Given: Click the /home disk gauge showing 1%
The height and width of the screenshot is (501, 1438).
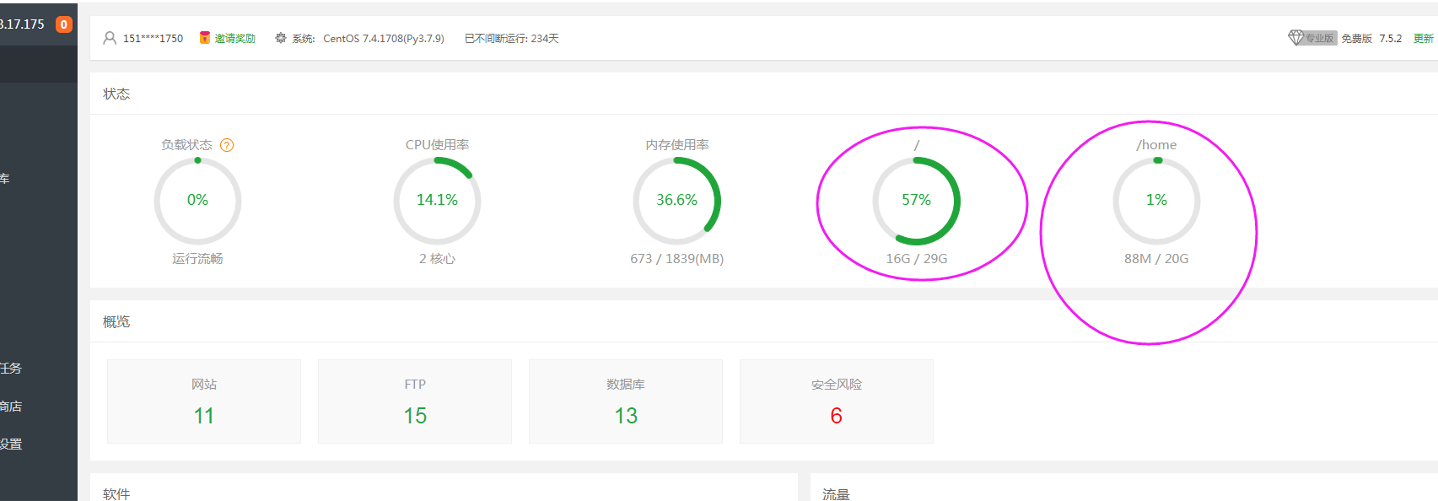Looking at the screenshot, I should click(1156, 201).
